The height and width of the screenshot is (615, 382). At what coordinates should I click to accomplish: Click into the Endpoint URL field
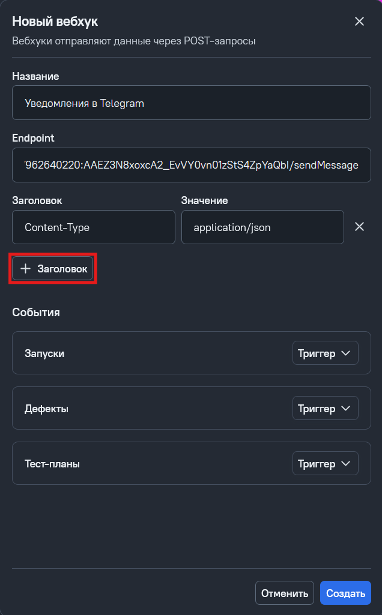(192, 165)
